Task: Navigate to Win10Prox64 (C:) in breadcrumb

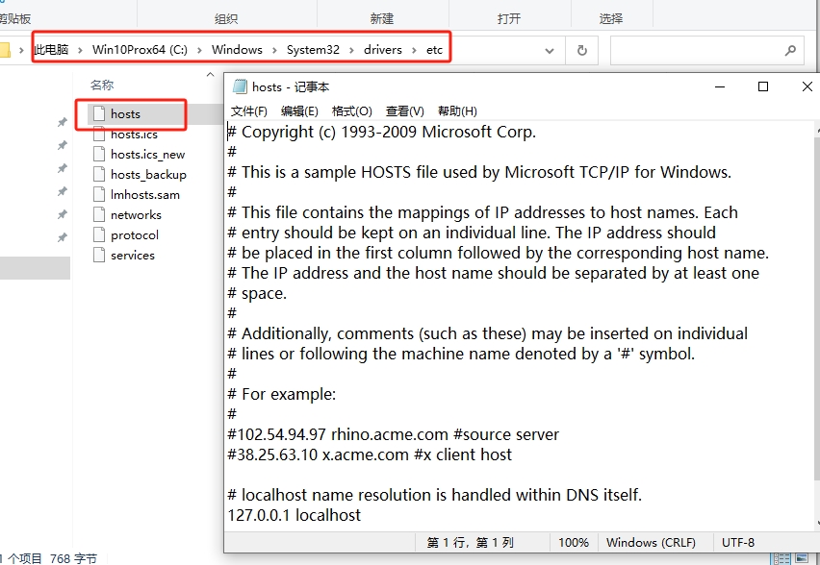Action: (140, 50)
